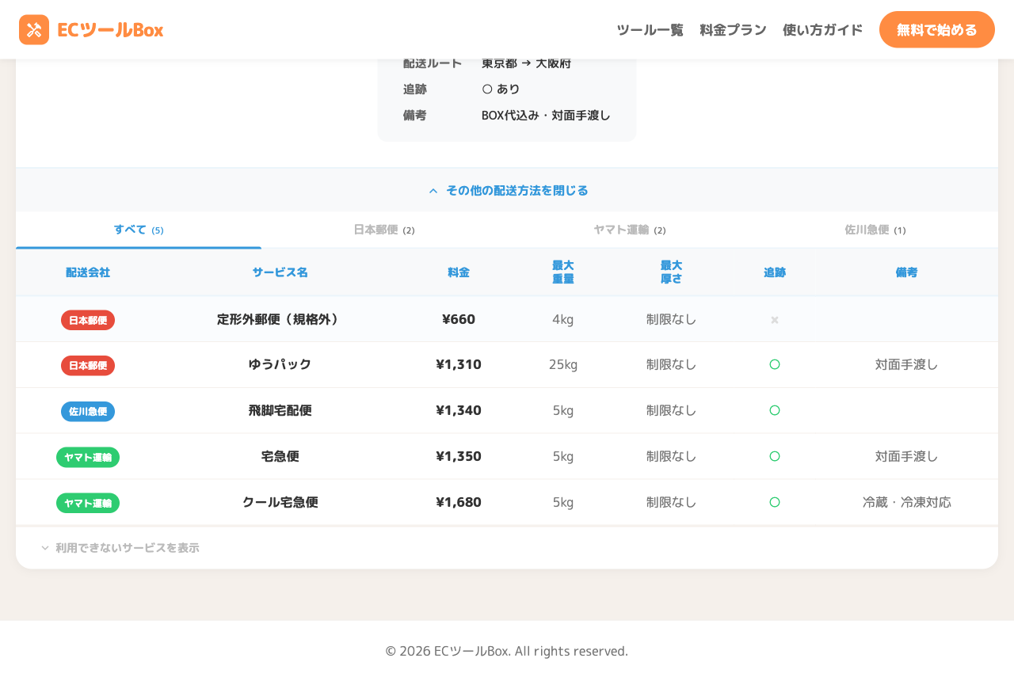This screenshot has height=681, width=1014.
Task: Click the 追跡 column header
Action: point(775,272)
